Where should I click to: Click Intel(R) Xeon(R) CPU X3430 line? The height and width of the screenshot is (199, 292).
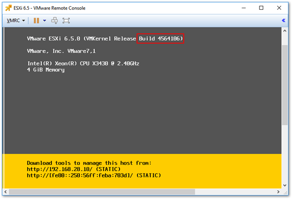(83, 63)
